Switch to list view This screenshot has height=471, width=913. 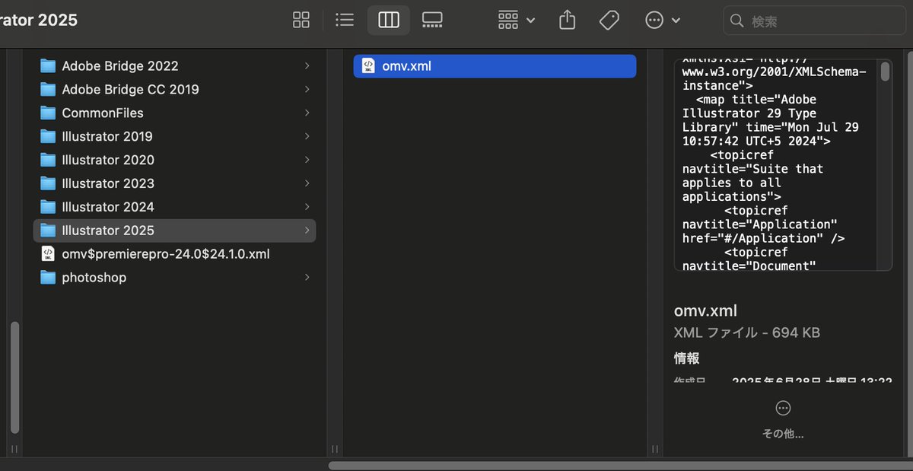click(x=345, y=21)
